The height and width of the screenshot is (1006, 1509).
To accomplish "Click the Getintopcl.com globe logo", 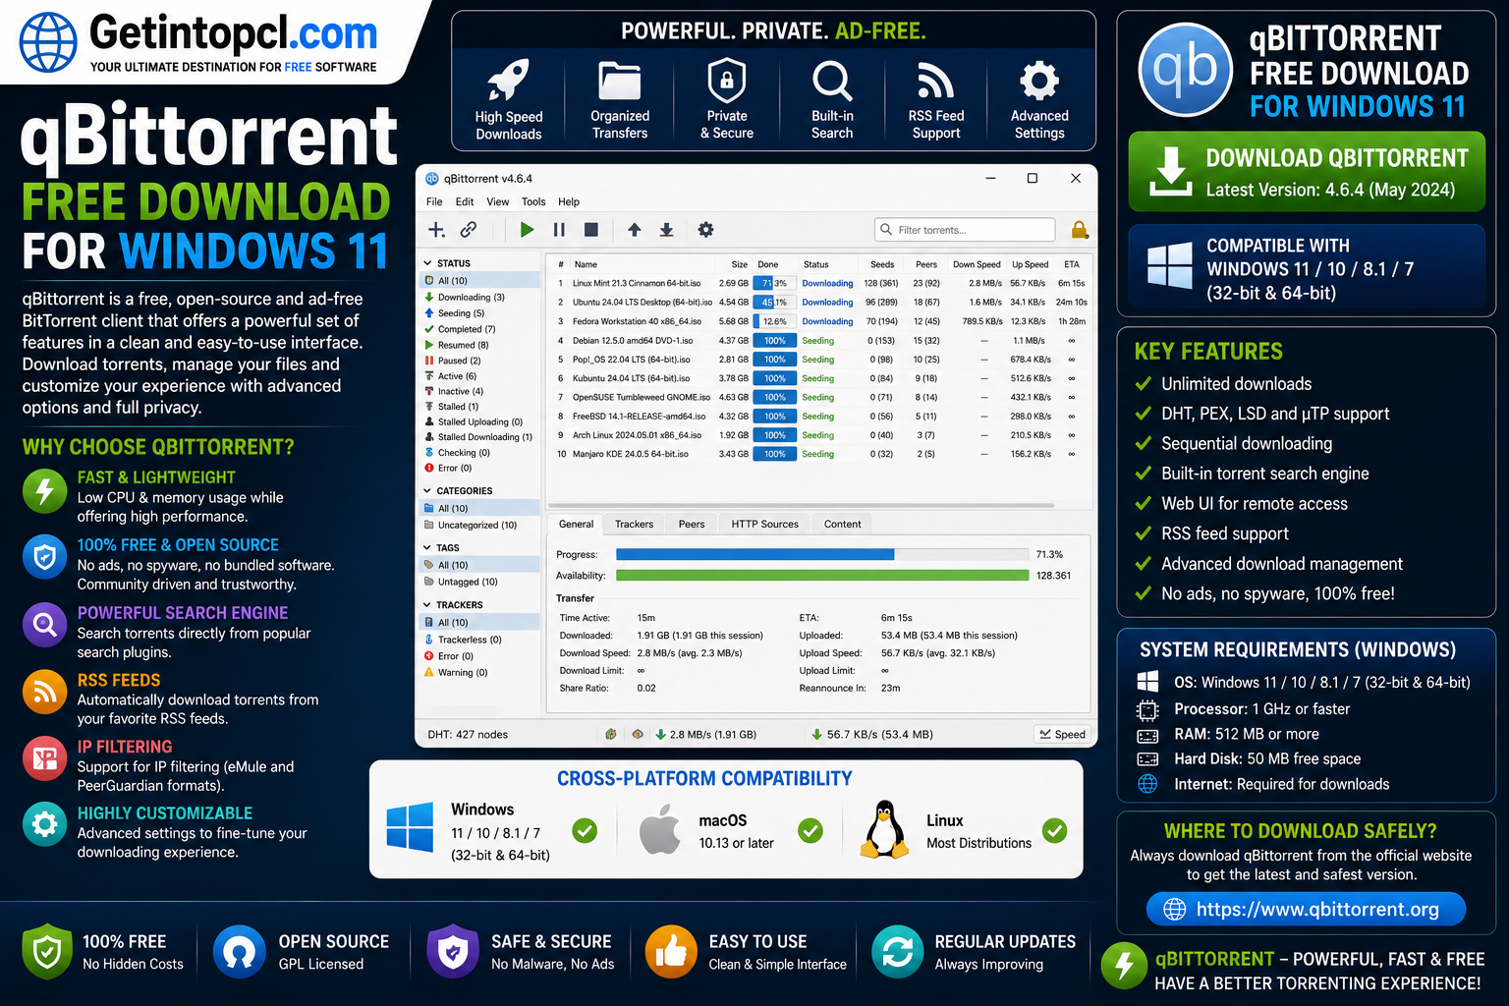I will 48,43.
